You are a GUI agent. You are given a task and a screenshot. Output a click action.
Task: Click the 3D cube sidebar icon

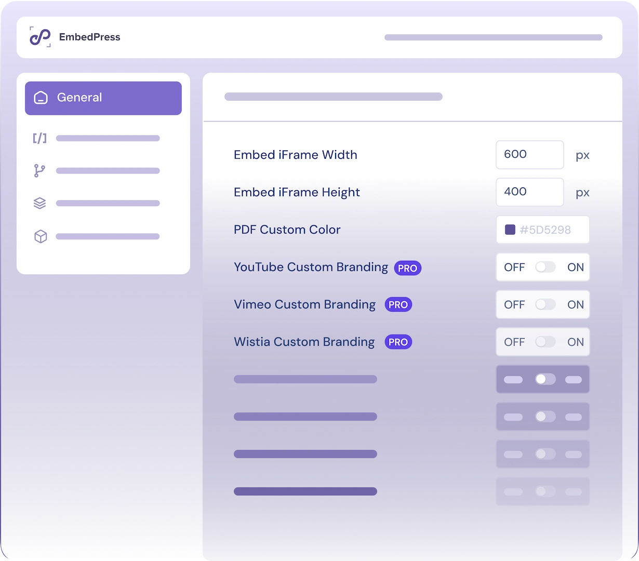coord(41,236)
